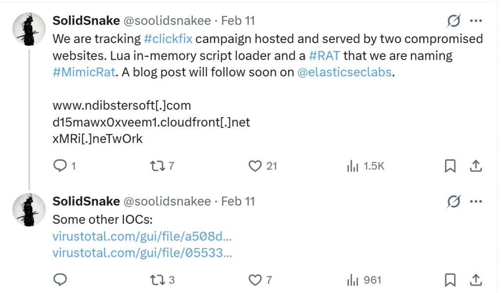Screen dimensions: 501x293
Task: Open the more options menu on second tweet
Action: pyautogui.click(x=476, y=201)
